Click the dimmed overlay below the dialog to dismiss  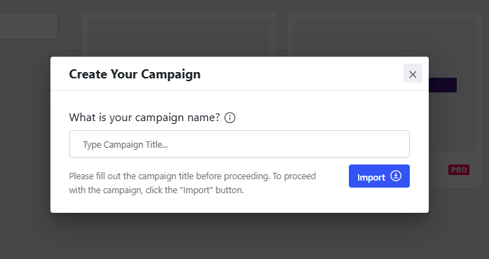pos(240,237)
